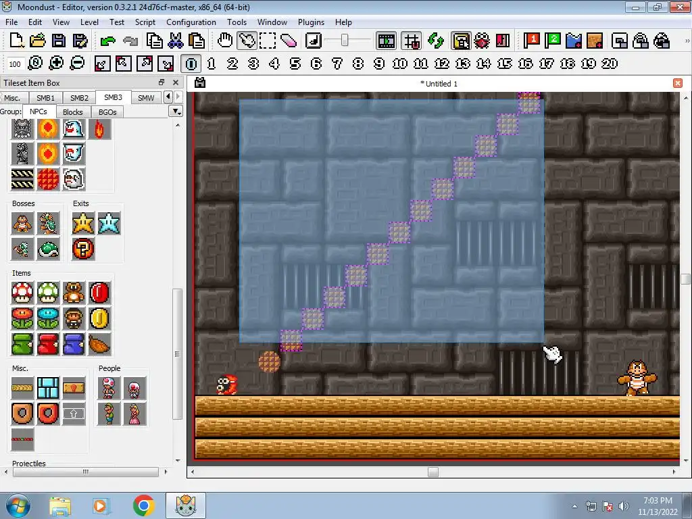692x519 pixels.
Task: Paste from clipboard icon
Action: point(197,41)
